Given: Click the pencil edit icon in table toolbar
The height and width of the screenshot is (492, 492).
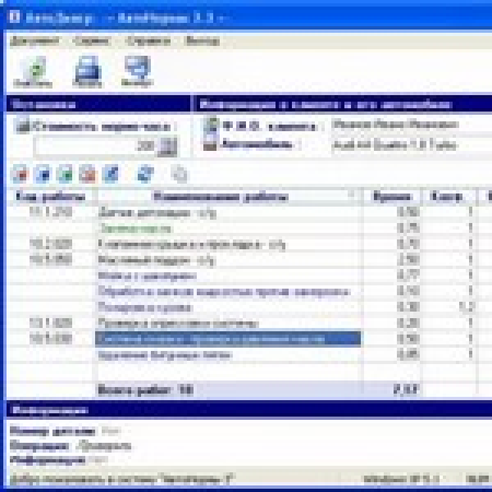Looking at the screenshot, I should 111,174.
